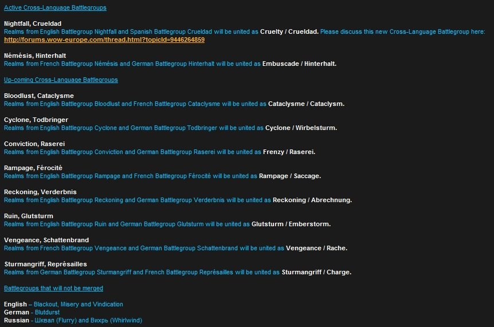Image resolution: width=494 pixels, height=327 pixels.
Task: Select the 'Sturmangriff, Représailles' title
Action: [x=46, y=264]
